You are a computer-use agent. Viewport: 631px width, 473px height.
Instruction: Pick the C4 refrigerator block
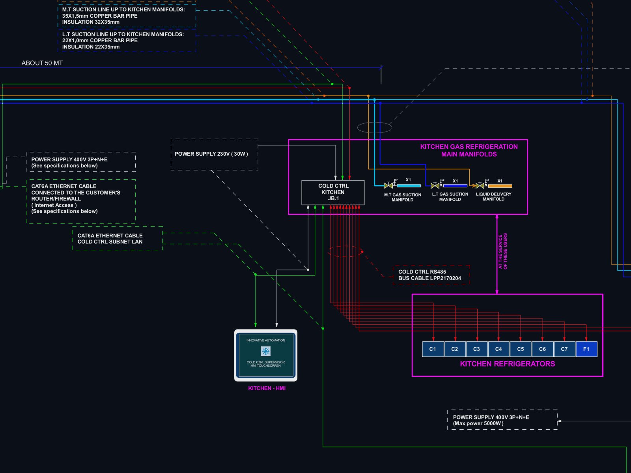pos(498,349)
